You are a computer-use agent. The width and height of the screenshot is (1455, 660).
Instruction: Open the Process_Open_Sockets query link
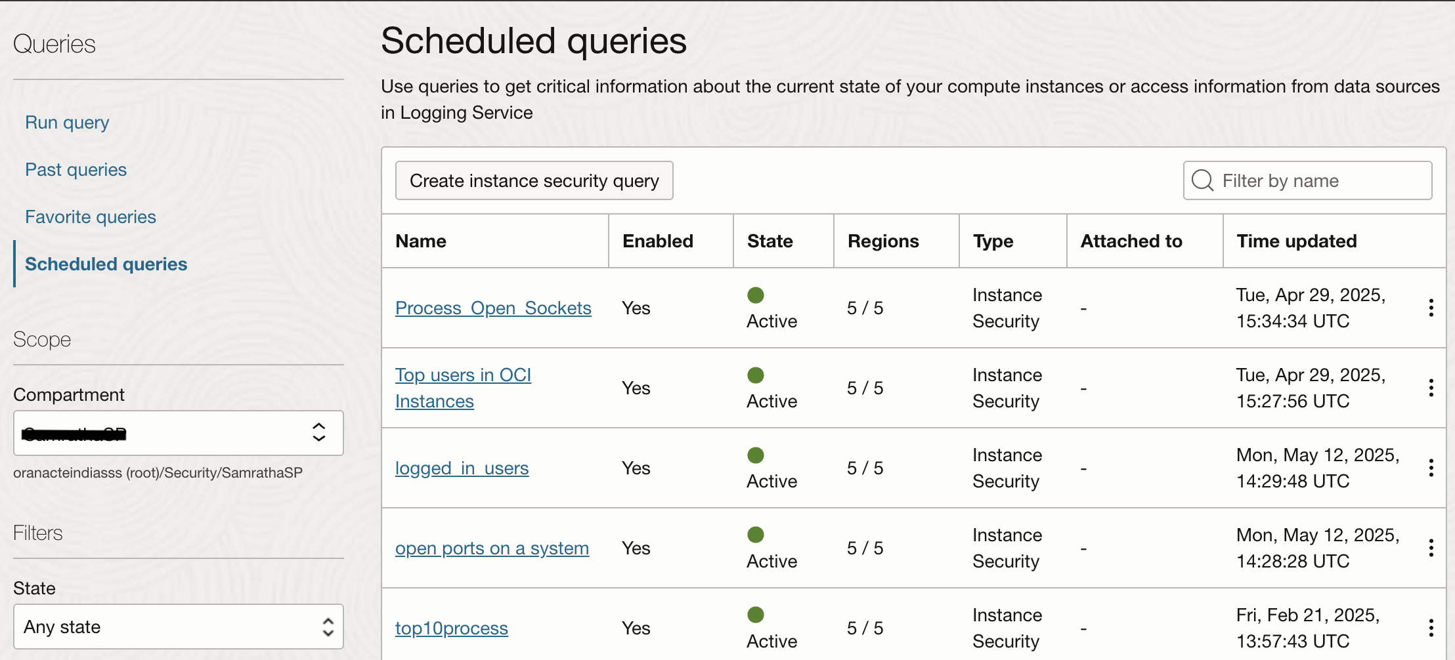tap(493, 308)
